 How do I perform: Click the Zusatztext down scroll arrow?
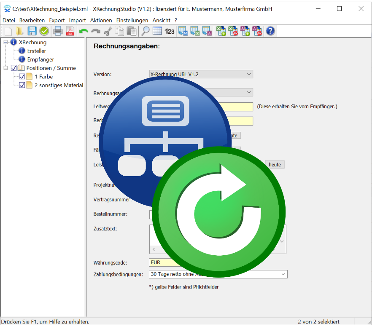282,241
